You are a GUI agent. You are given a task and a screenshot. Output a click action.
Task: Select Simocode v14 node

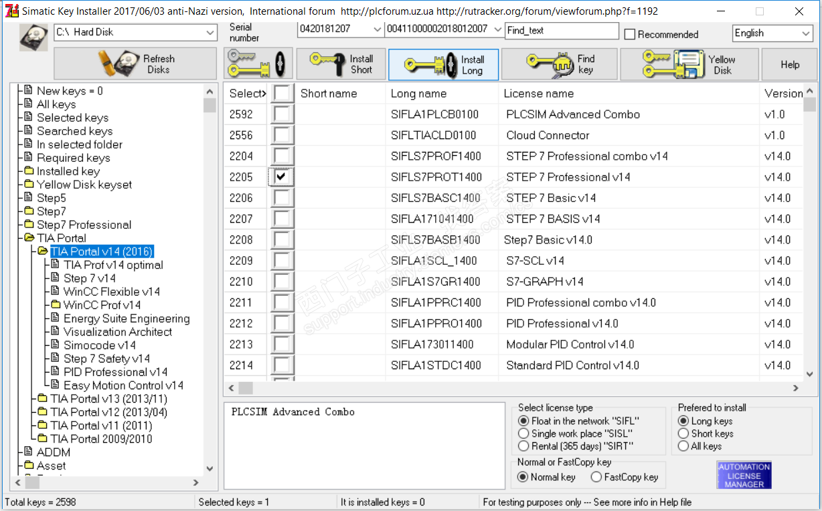[100, 345]
